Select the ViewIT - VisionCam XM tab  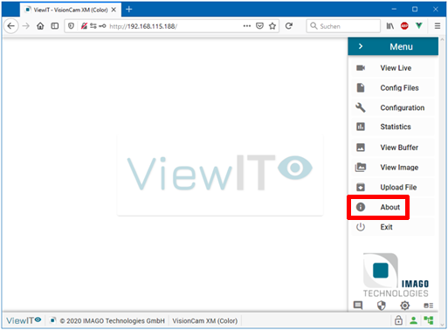click(70, 10)
